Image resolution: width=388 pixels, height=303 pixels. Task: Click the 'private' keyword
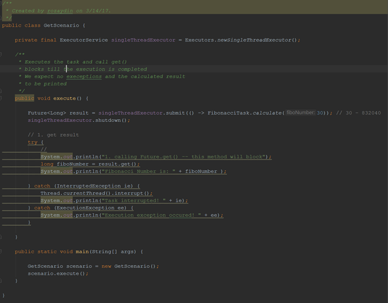26,40
